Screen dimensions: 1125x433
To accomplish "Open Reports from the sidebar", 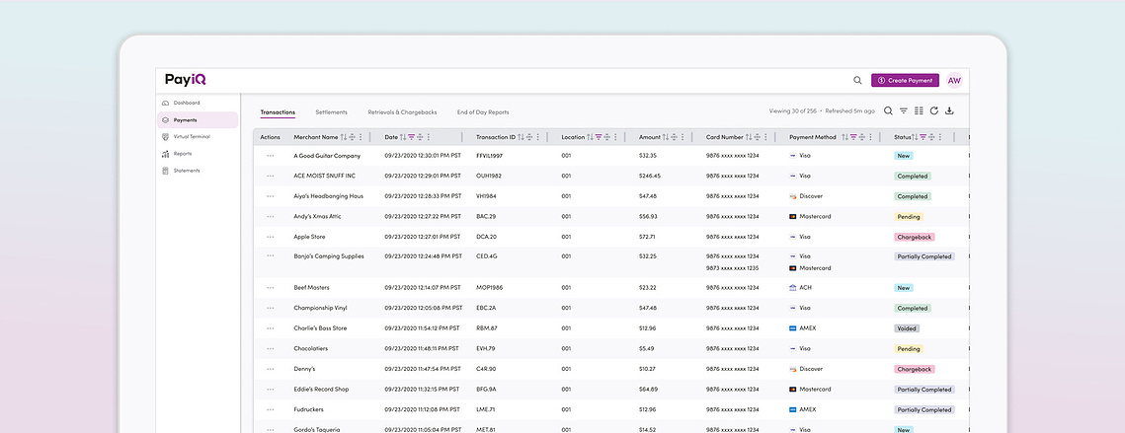I will [183, 154].
